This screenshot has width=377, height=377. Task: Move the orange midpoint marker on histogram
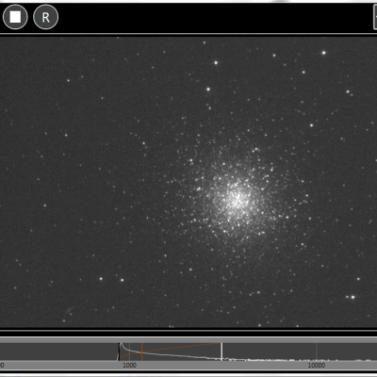coord(142,352)
